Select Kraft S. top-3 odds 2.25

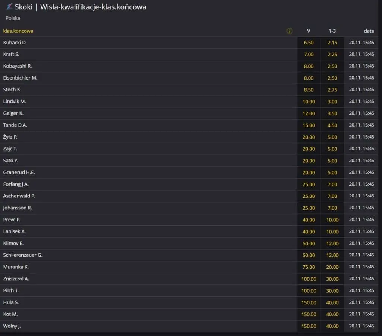point(332,55)
